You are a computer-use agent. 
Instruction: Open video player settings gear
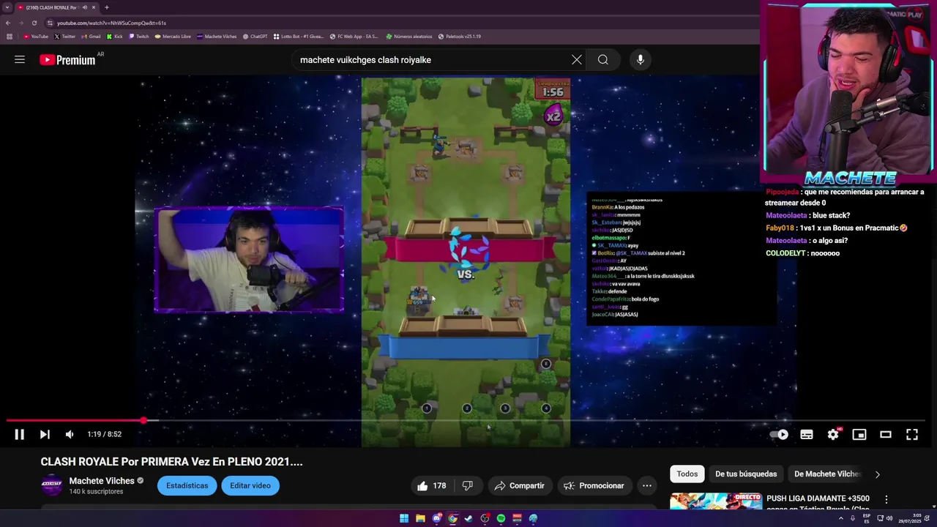[833, 435]
